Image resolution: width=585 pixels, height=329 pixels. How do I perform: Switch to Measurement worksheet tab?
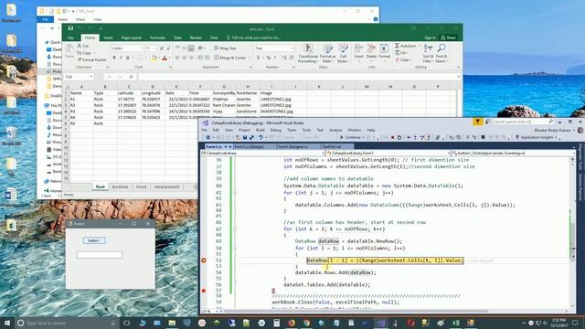click(x=166, y=186)
